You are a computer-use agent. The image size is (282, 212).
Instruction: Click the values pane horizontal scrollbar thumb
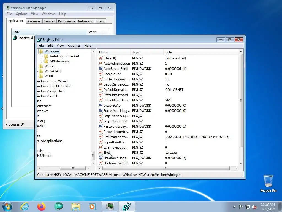(x=166, y=168)
